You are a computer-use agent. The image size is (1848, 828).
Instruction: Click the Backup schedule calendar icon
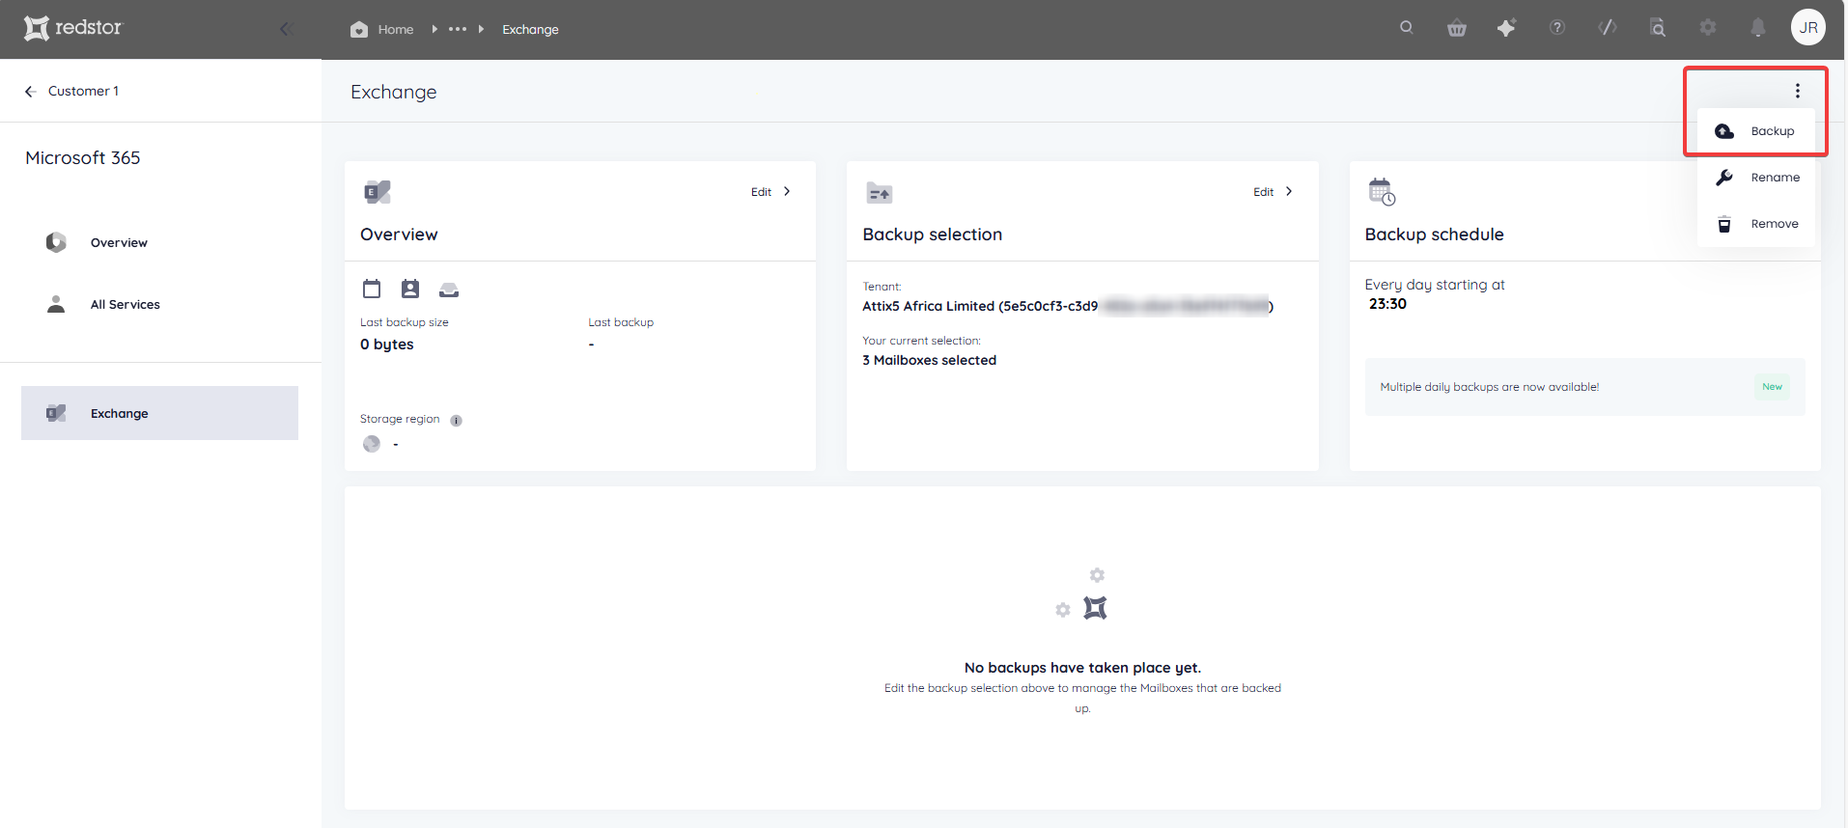coord(1382,192)
